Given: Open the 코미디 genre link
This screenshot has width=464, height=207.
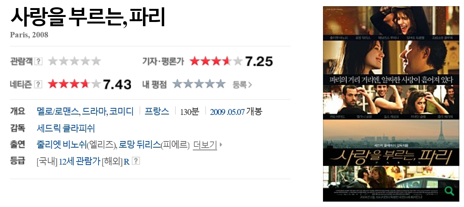Looking at the screenshot, I should coord(121,112).
